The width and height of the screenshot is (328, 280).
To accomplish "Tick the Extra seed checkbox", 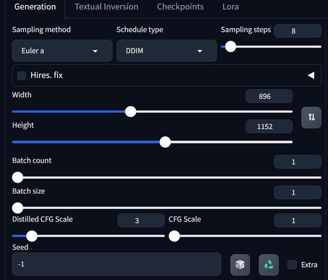I will [292, 264].
